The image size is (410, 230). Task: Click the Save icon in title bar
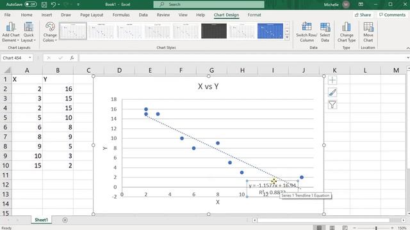coord(44,4)
